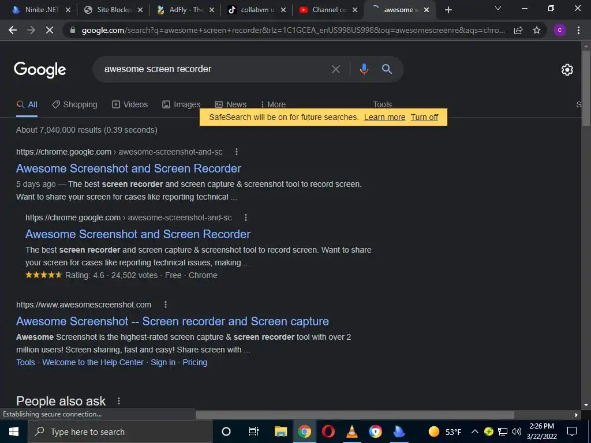Open the Chrome profile avatar
This screenshot has height=443, width=591.
[560, 30]
